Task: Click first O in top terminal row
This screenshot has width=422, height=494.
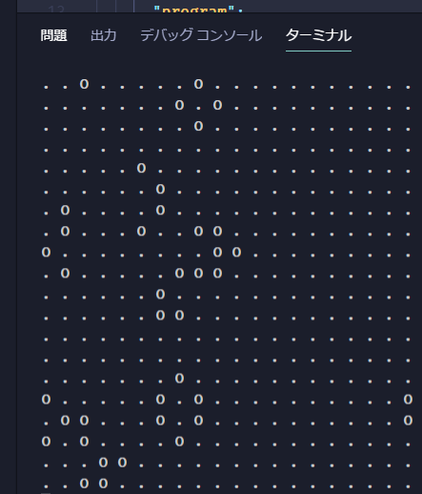Action: point(84,84)
